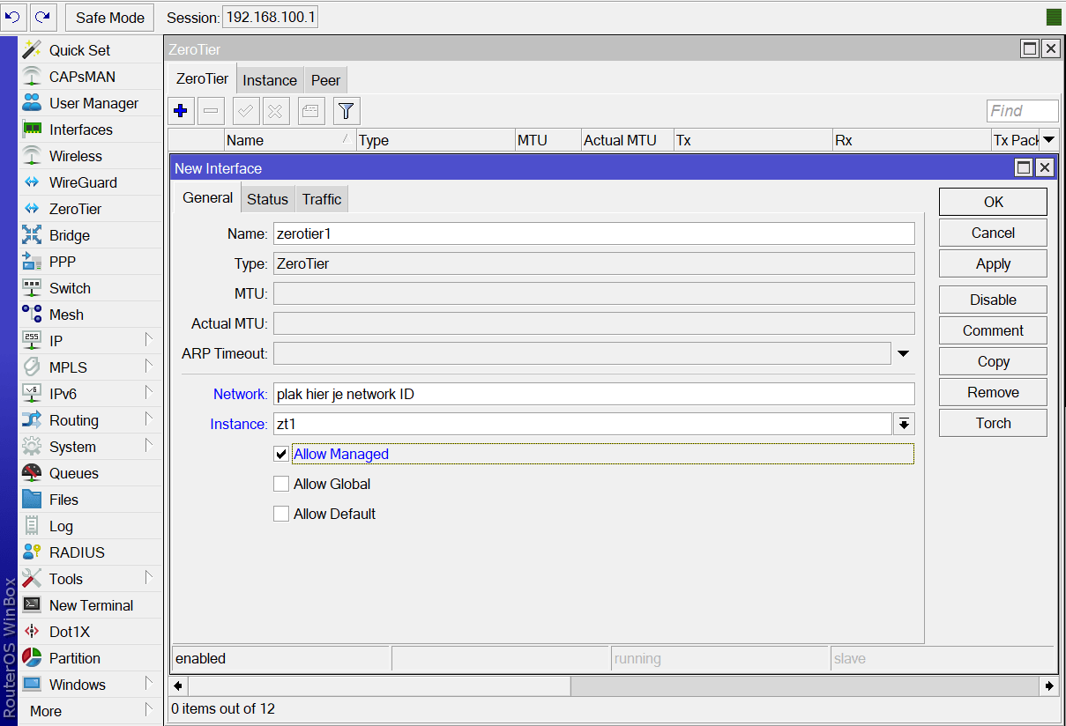
Task: Click the checkmark Enable toolbar icon
Action: click(x=246, y=111)
